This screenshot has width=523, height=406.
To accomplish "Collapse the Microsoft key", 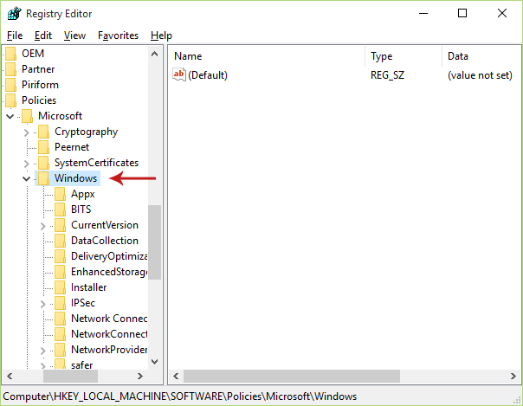I will pyautogui.click(x=10, y=116).
